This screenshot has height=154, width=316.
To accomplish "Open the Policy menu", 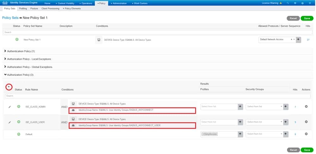I will [x=101, y=3].
